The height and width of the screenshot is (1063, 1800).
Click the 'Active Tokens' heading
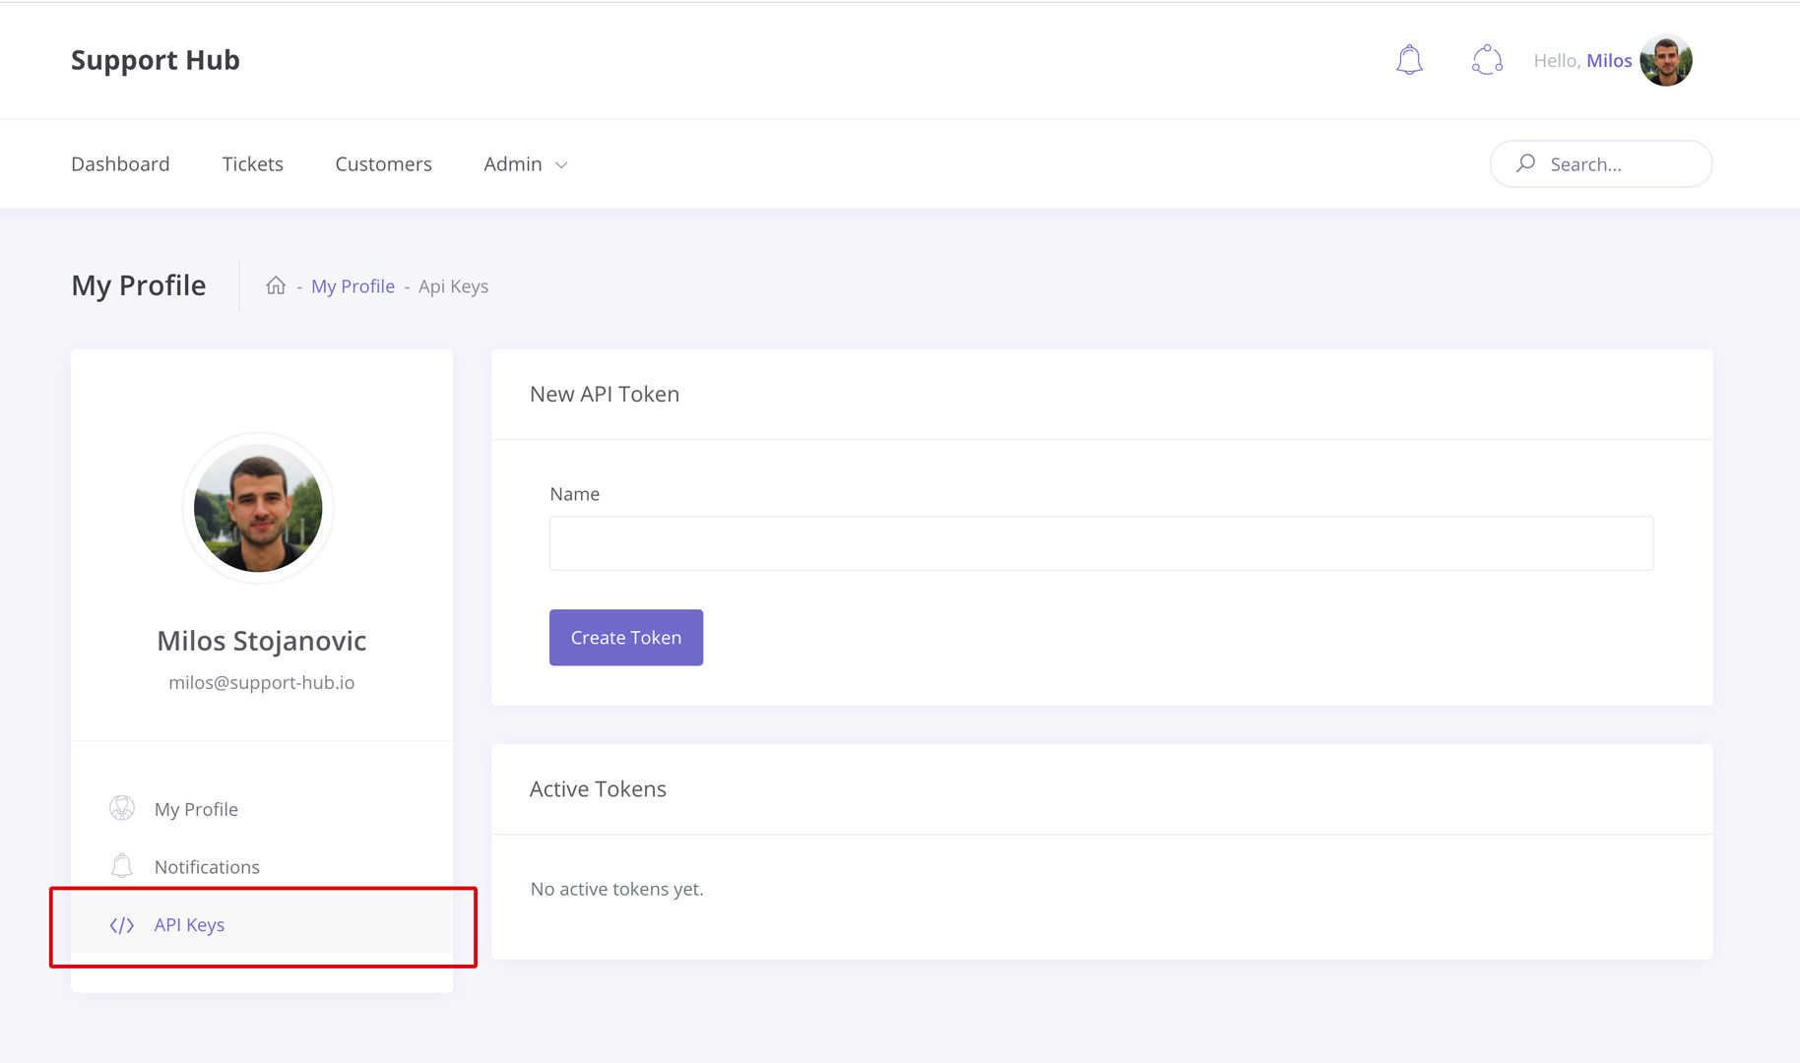(x=598, y=788)
